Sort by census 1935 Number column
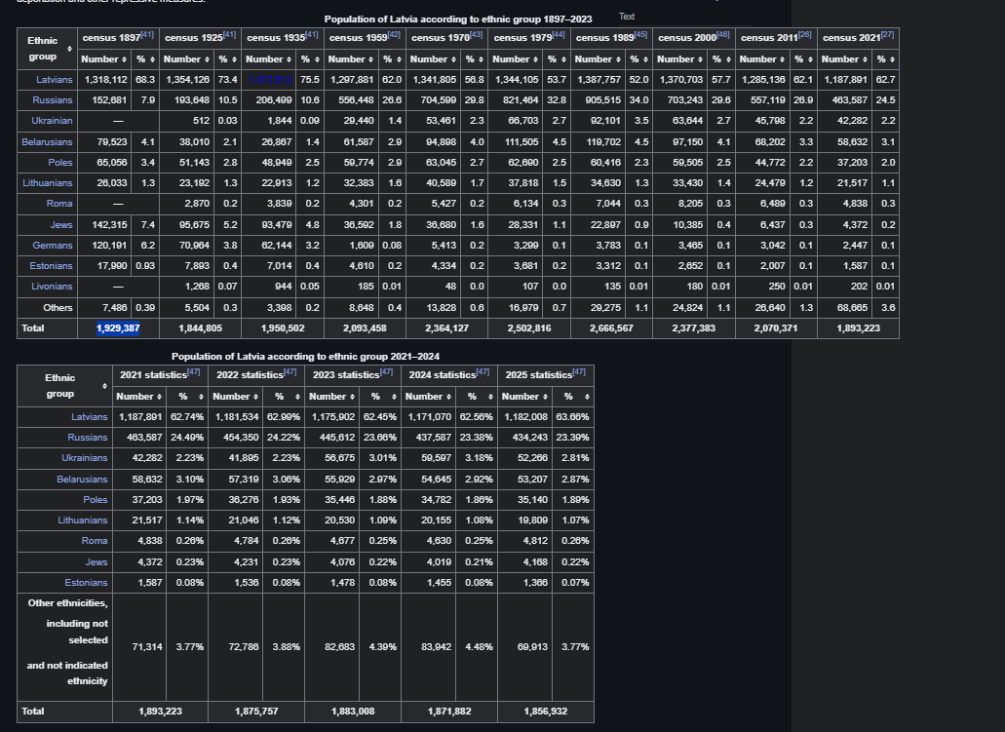 click(268, 59)
